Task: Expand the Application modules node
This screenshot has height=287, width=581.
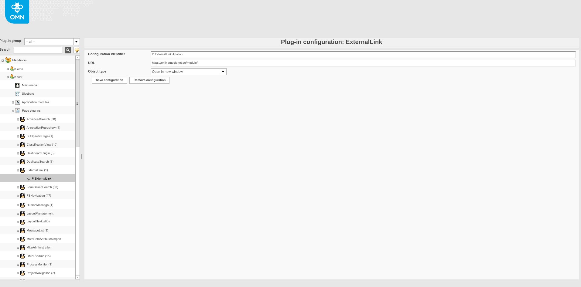Action: point(13,103)
